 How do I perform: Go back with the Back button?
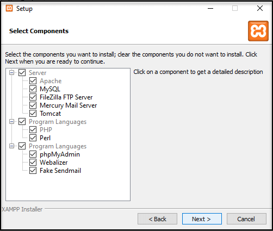pyautogui.click(x=157, y=219)
